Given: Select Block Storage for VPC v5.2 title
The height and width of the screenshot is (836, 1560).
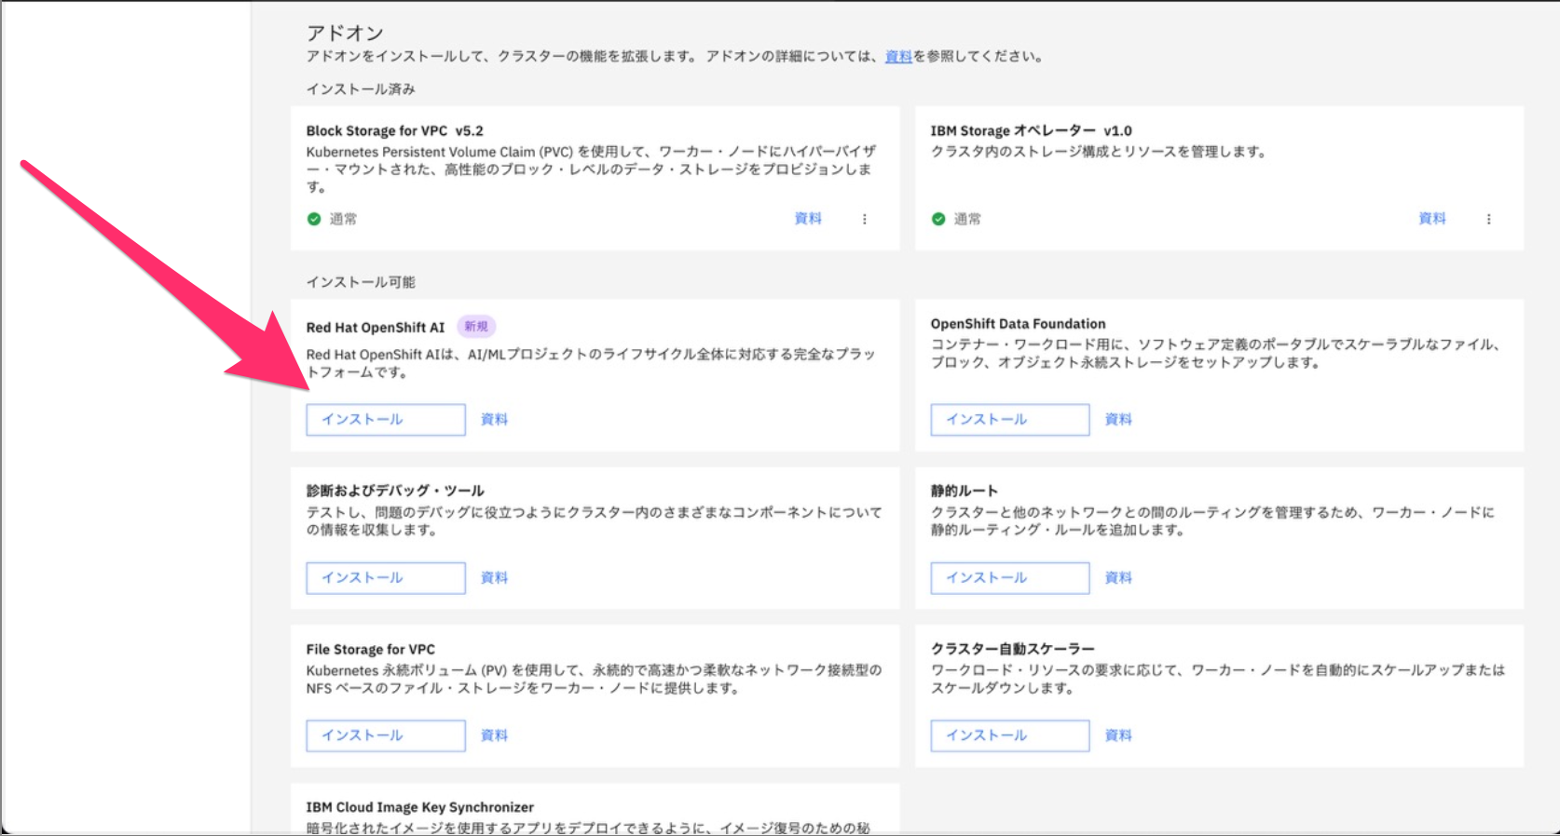Looking at the screenshot, I should [395, 131].
